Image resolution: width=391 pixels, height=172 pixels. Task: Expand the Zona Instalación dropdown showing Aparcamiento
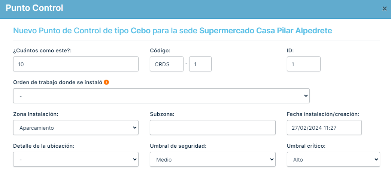point(76,128)
